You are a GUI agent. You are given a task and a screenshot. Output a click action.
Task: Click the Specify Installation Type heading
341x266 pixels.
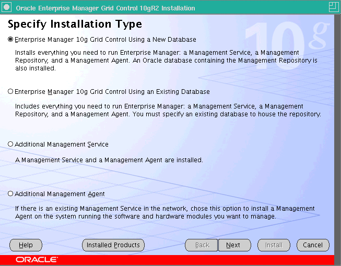(x=75, y=25)
